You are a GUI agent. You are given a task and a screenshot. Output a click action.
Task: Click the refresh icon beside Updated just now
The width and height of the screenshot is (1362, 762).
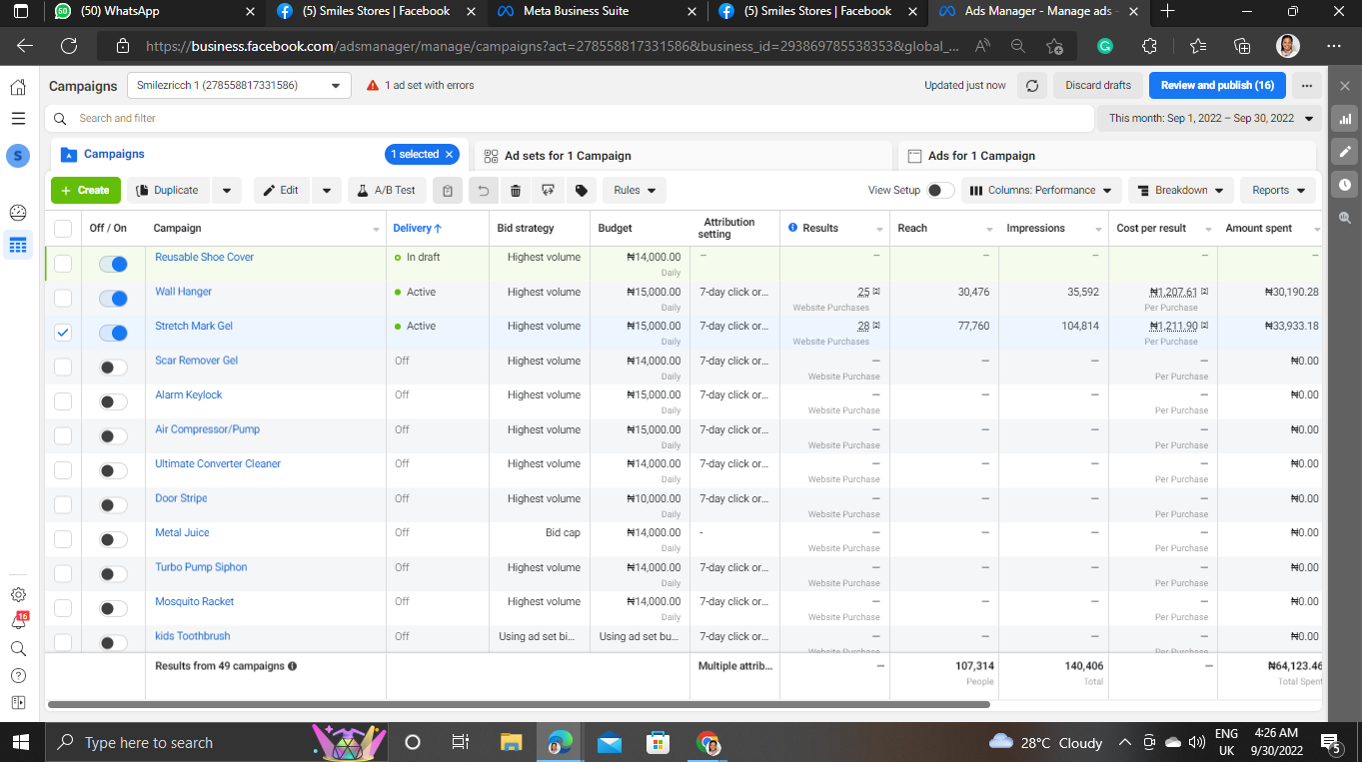coord(1032,86)
